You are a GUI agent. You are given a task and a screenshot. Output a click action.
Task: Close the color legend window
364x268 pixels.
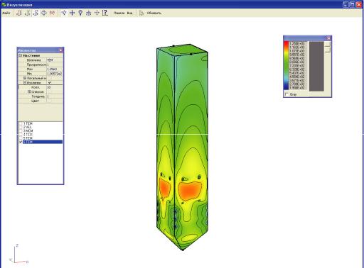pos(328,38)
